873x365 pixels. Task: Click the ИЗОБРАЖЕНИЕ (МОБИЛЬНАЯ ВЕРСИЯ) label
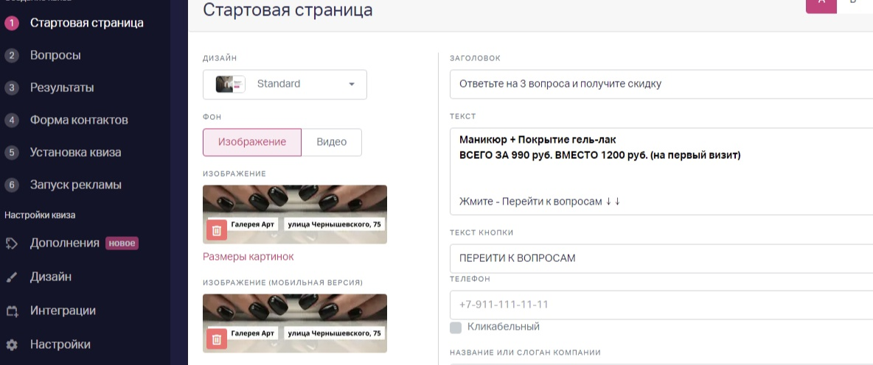point(283,283)
